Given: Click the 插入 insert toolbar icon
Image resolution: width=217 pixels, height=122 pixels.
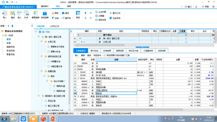Looking at the screenshot, I should pyautogui.click(x=19, y=15).
